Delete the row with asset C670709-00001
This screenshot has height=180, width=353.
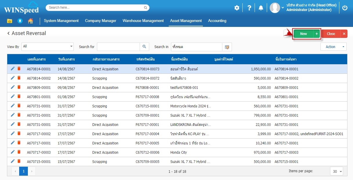tap(19, 115)
